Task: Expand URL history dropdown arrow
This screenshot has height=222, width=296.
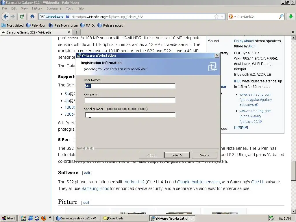Action: point(222,16)
